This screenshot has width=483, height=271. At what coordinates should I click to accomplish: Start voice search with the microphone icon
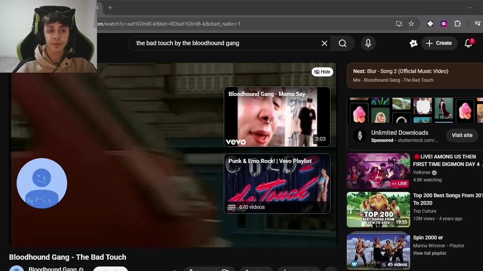point(368,43)
